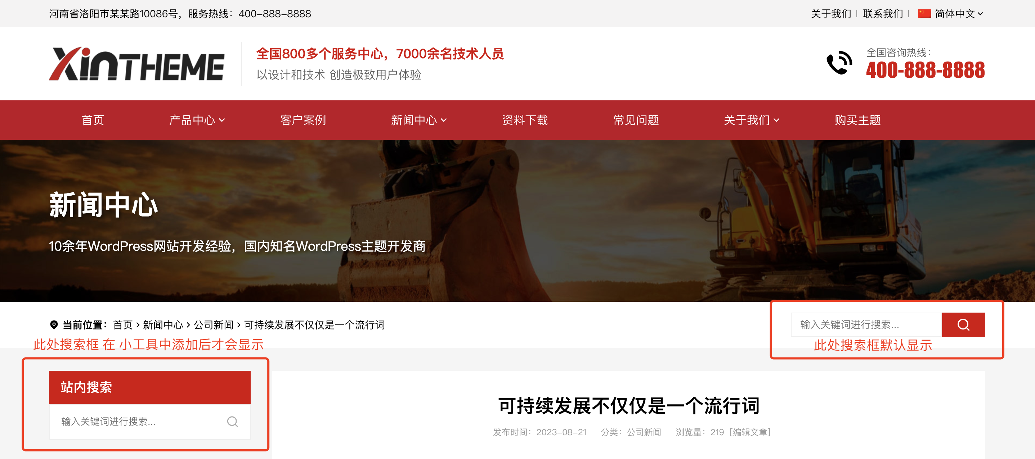Screen dimensions: 1035x459
Task: Click the location pin icon in breadcrumb
Action: tap(54, 324)
